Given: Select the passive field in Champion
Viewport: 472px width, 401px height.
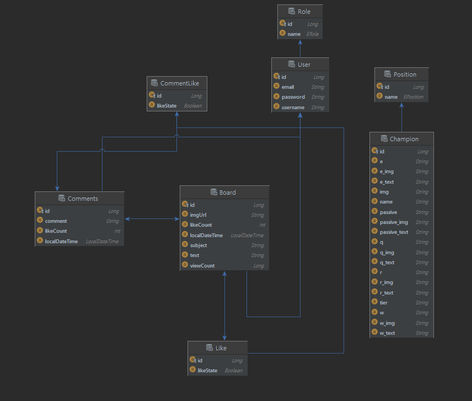Looking at the screenshot, I should [x=401, y=212].
